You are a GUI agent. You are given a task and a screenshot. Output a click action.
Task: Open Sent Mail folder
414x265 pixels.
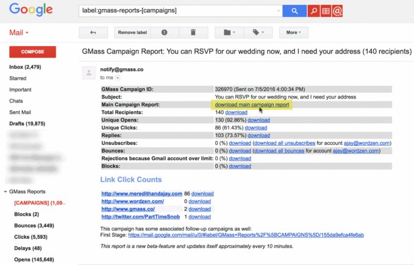pos(20,112)
